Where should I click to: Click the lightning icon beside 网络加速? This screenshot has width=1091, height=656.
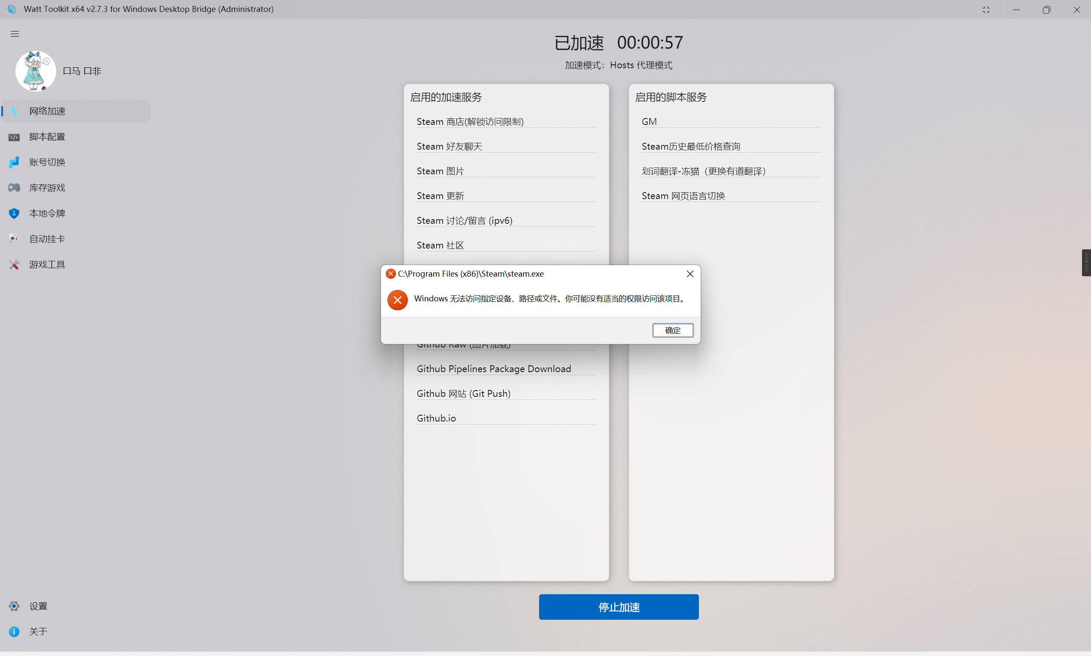coord(14,111)
